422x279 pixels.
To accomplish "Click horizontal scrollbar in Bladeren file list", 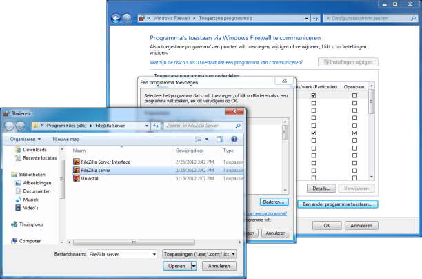I will (x=134, y=242).
